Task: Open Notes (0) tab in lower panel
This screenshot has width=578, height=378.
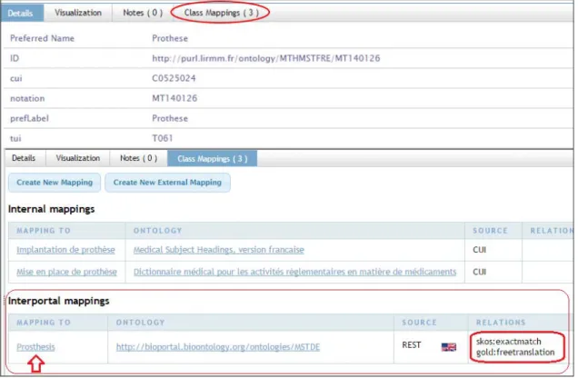Action: (138, 158)
